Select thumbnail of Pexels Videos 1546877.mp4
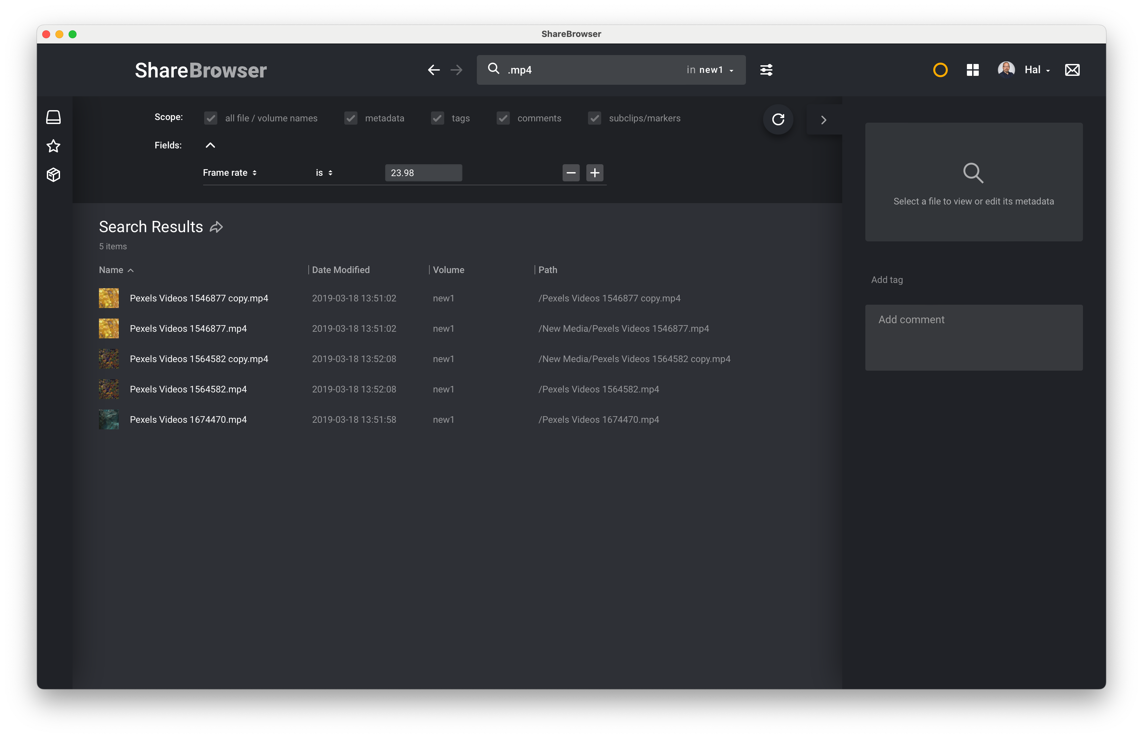The width and height of the screenshot is (1143, 738). point(109,329)
